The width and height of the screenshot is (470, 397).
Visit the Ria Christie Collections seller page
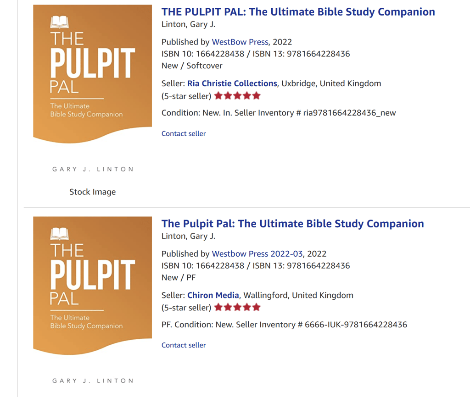[x=232, y=83]
